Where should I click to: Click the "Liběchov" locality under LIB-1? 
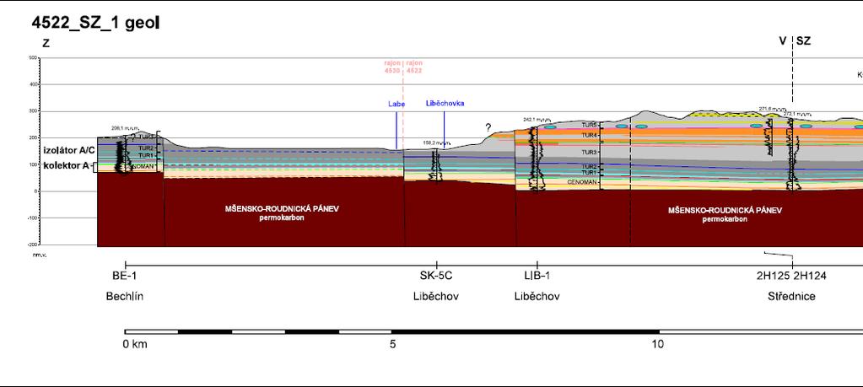pos(537,296)
